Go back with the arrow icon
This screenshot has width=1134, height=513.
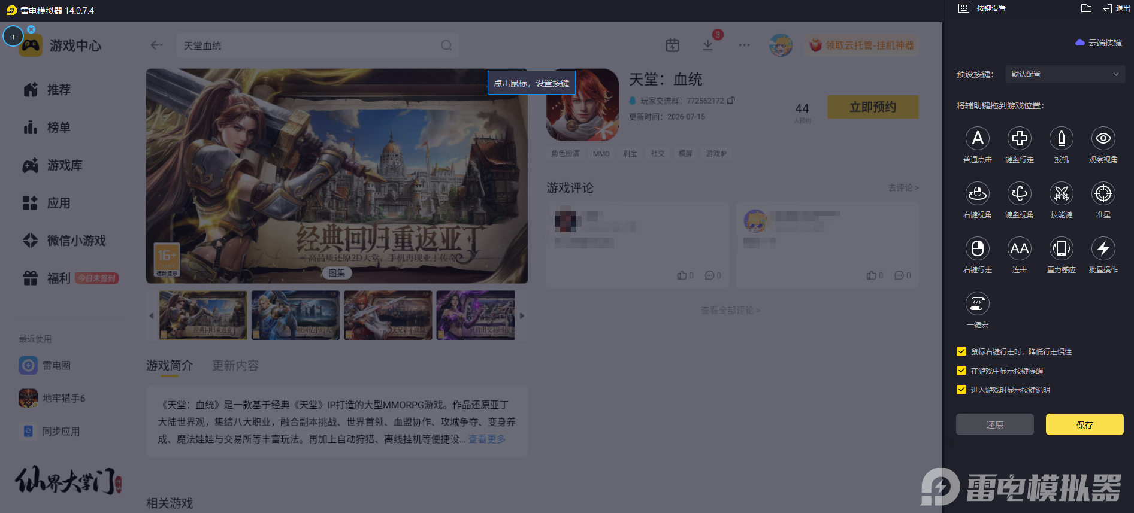click(156, 45)
